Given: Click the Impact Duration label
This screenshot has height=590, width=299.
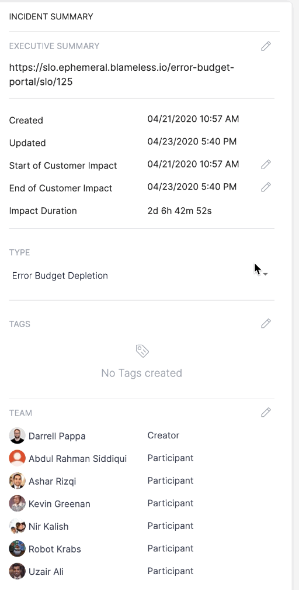Looking at the screenshot, I should (x=43, y=211).
